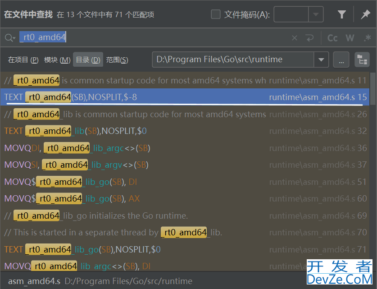Pin the Find in Files window
Screen dimensions: 377x289
coord(365,14)
